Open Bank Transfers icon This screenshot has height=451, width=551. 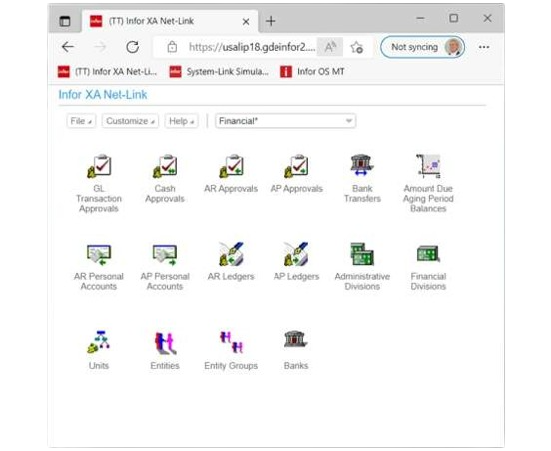pyautogui.click(x=362, y=165)
